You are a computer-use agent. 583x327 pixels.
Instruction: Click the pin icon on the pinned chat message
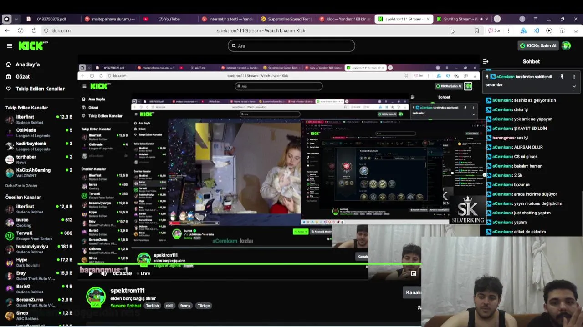click(562, 77)
